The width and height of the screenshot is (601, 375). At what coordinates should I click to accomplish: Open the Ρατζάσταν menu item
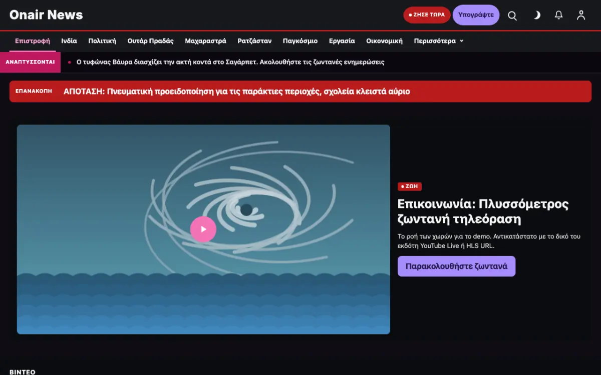pos(254,41)
